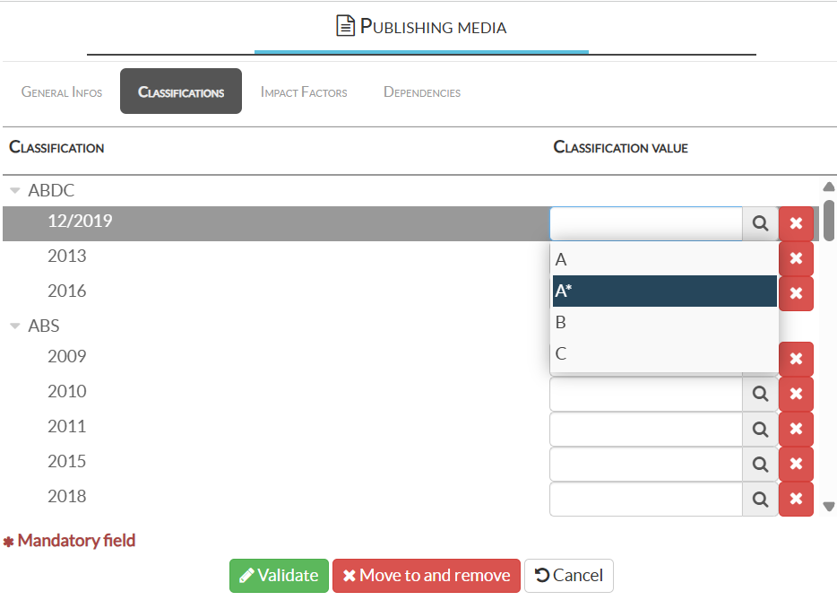Collapse the ABS classification group

[15, 326]
